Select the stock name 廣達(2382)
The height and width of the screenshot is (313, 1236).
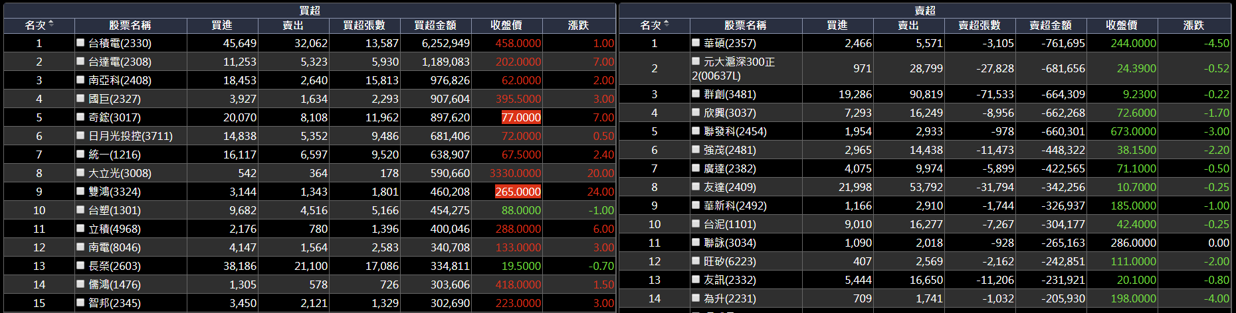pos(730,168)
